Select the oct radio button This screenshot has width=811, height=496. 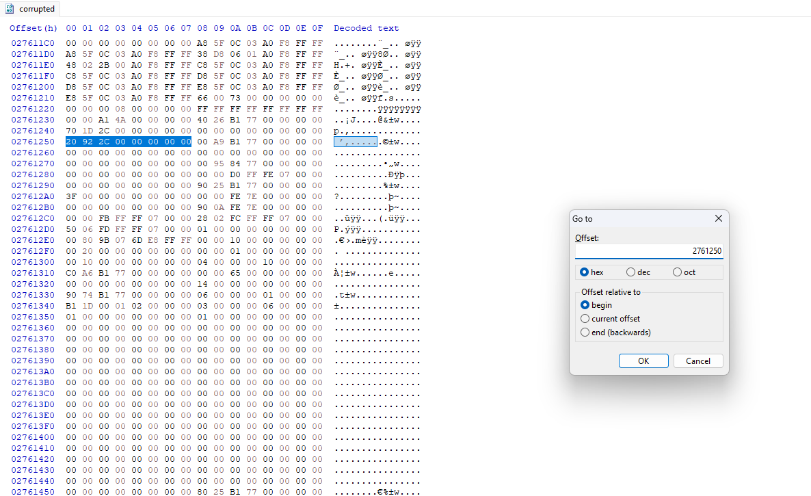677,272
